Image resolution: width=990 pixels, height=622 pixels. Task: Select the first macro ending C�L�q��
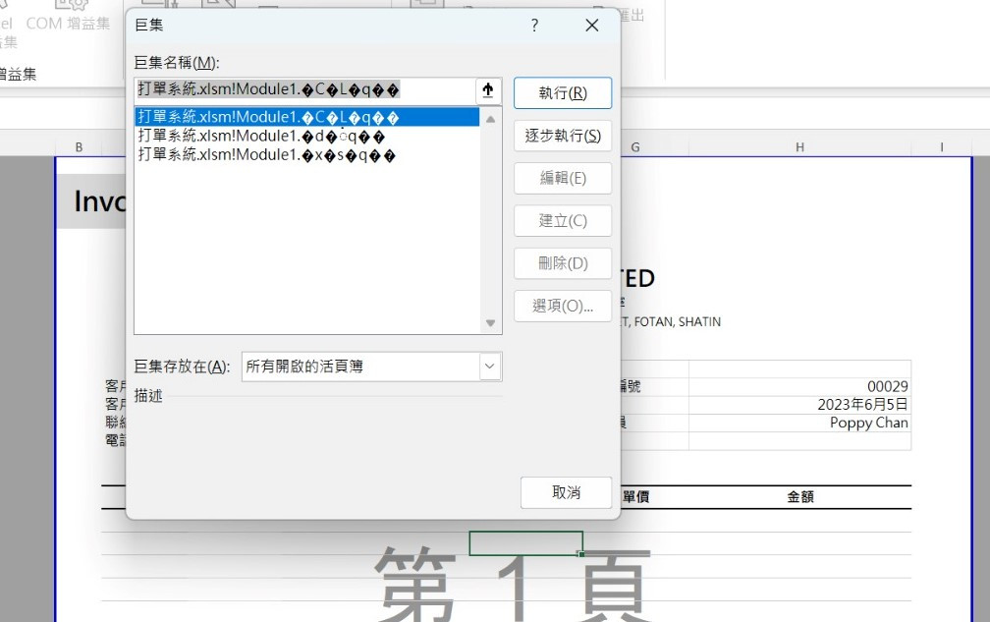tap(306, 117)
